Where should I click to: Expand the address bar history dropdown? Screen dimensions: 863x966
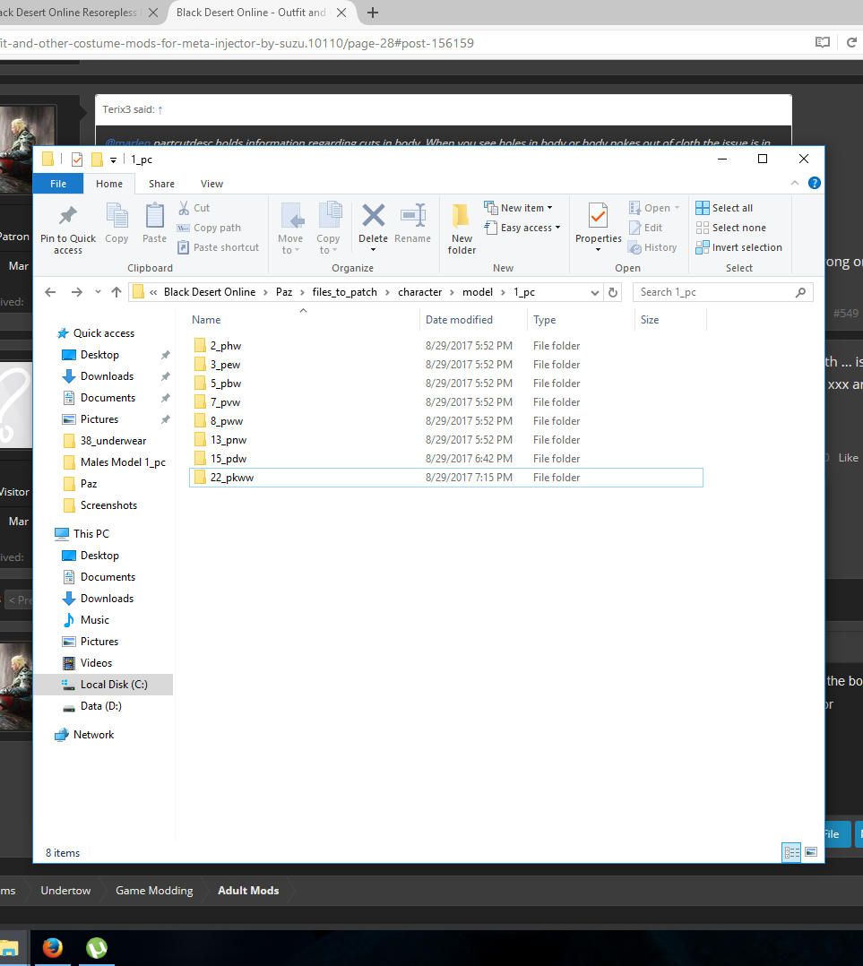[x=596, y=292]
